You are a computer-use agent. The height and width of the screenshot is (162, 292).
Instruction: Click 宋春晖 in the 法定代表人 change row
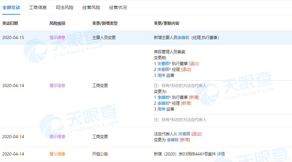pos(184,134)
